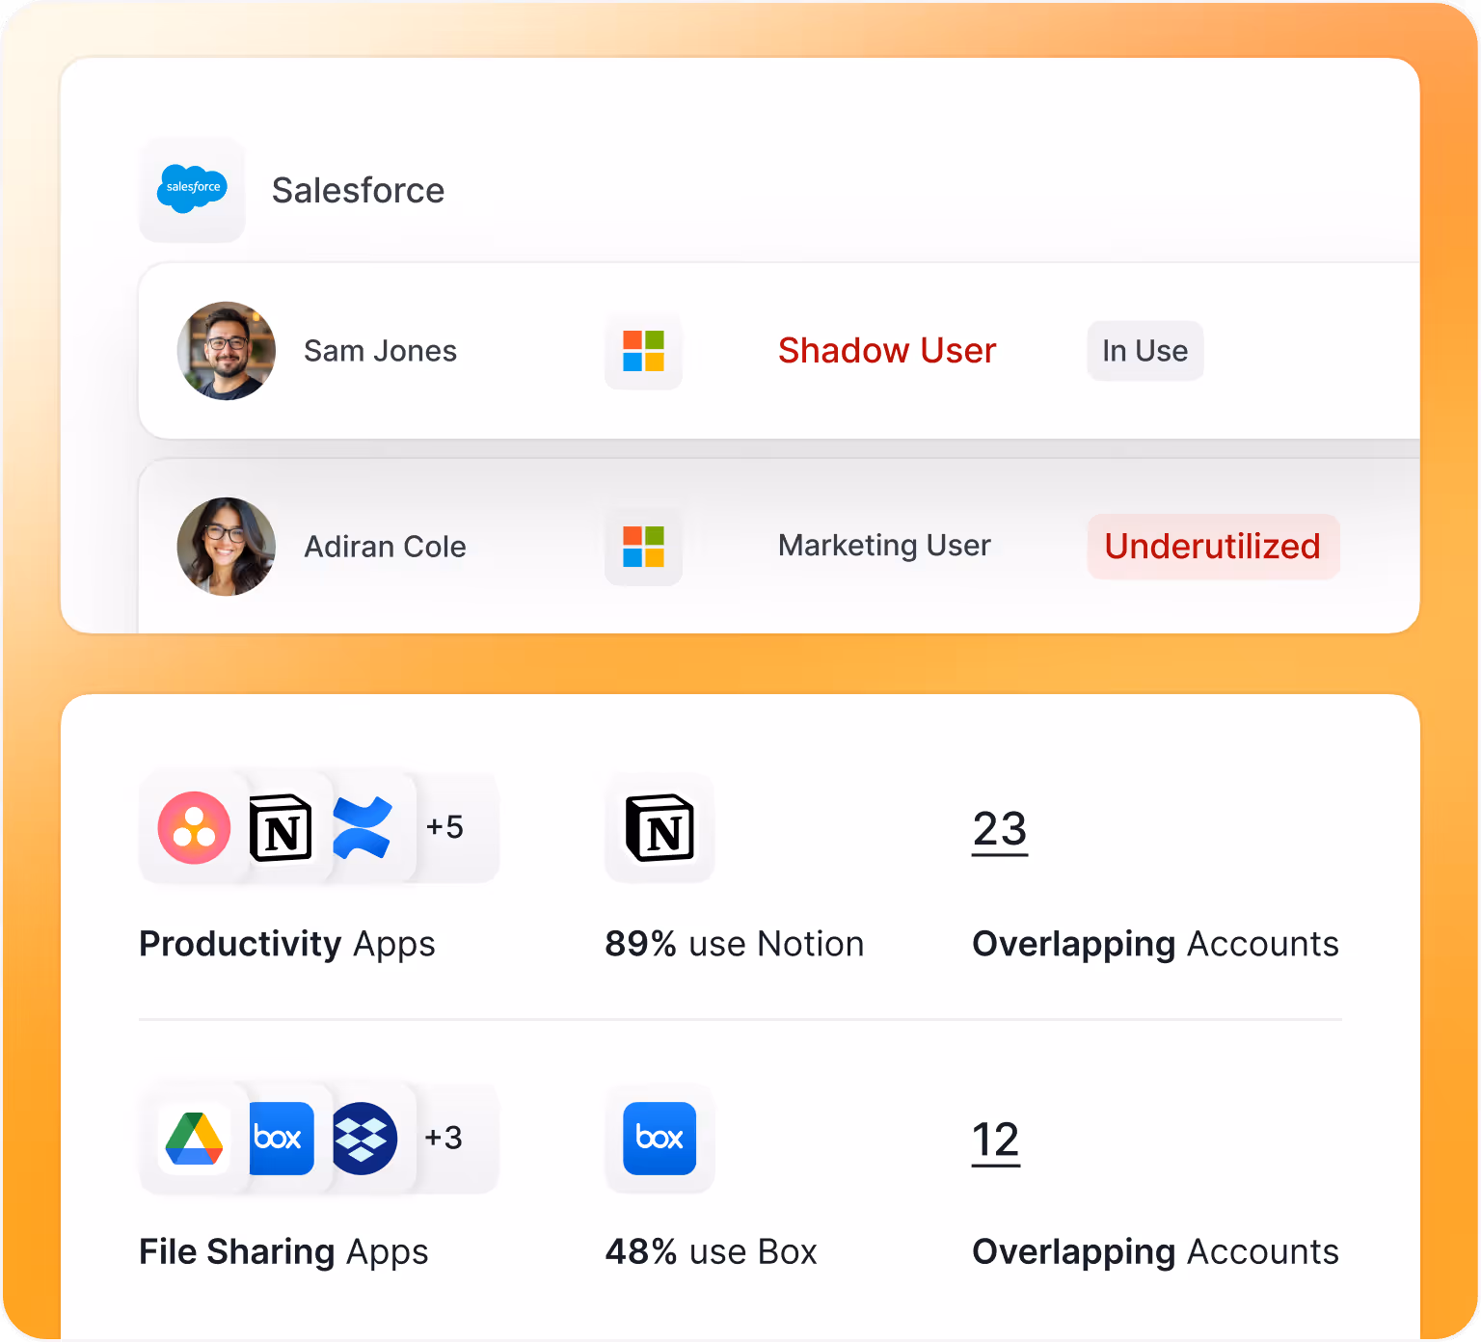
Task: Open the 12 overlapping accounts link
Action: point(996,1141)
